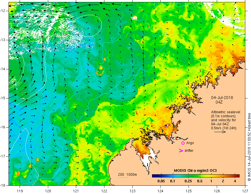Click the 'drifter' legend label
This screenshot has width=251, height=194.
pyautogui.click(x=189, y=151)
